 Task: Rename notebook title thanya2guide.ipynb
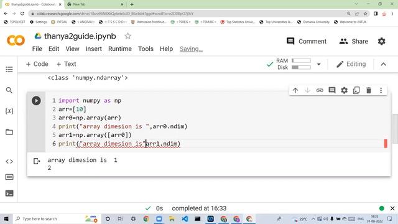tap(80, 36)
